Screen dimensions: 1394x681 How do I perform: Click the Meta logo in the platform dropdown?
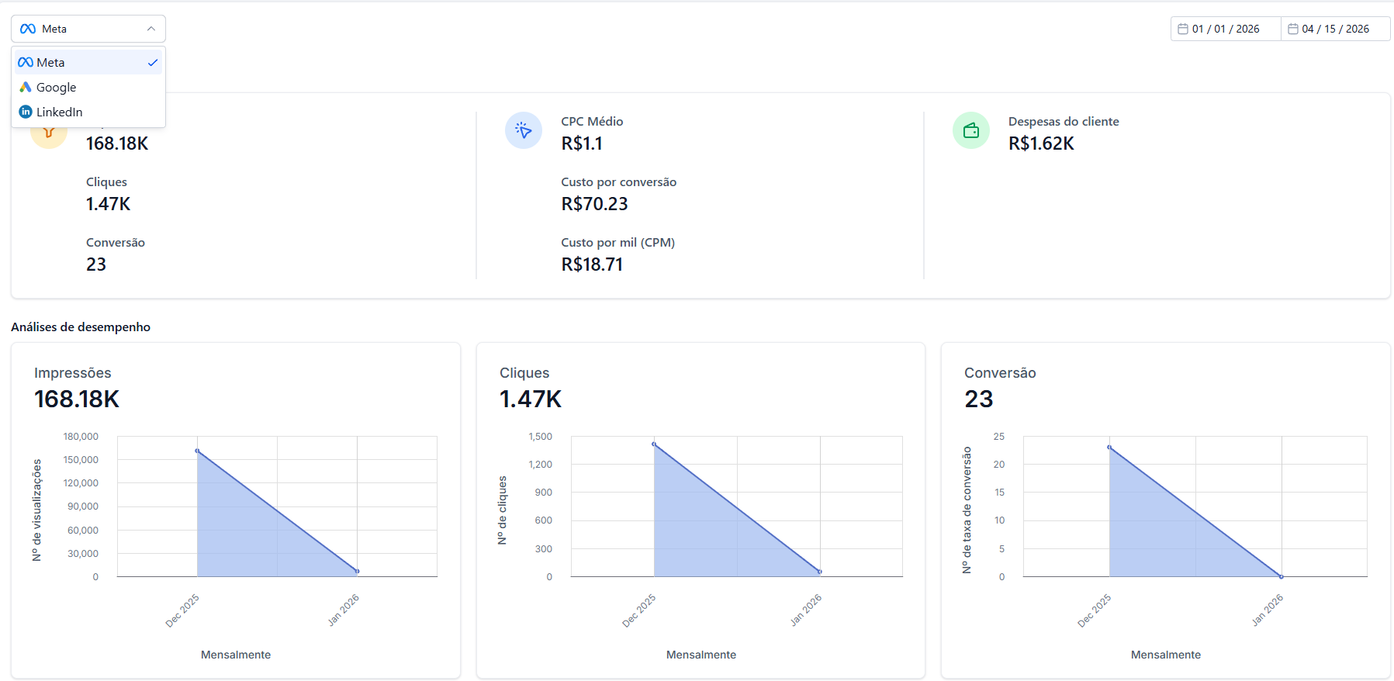[x=28, y=29]
